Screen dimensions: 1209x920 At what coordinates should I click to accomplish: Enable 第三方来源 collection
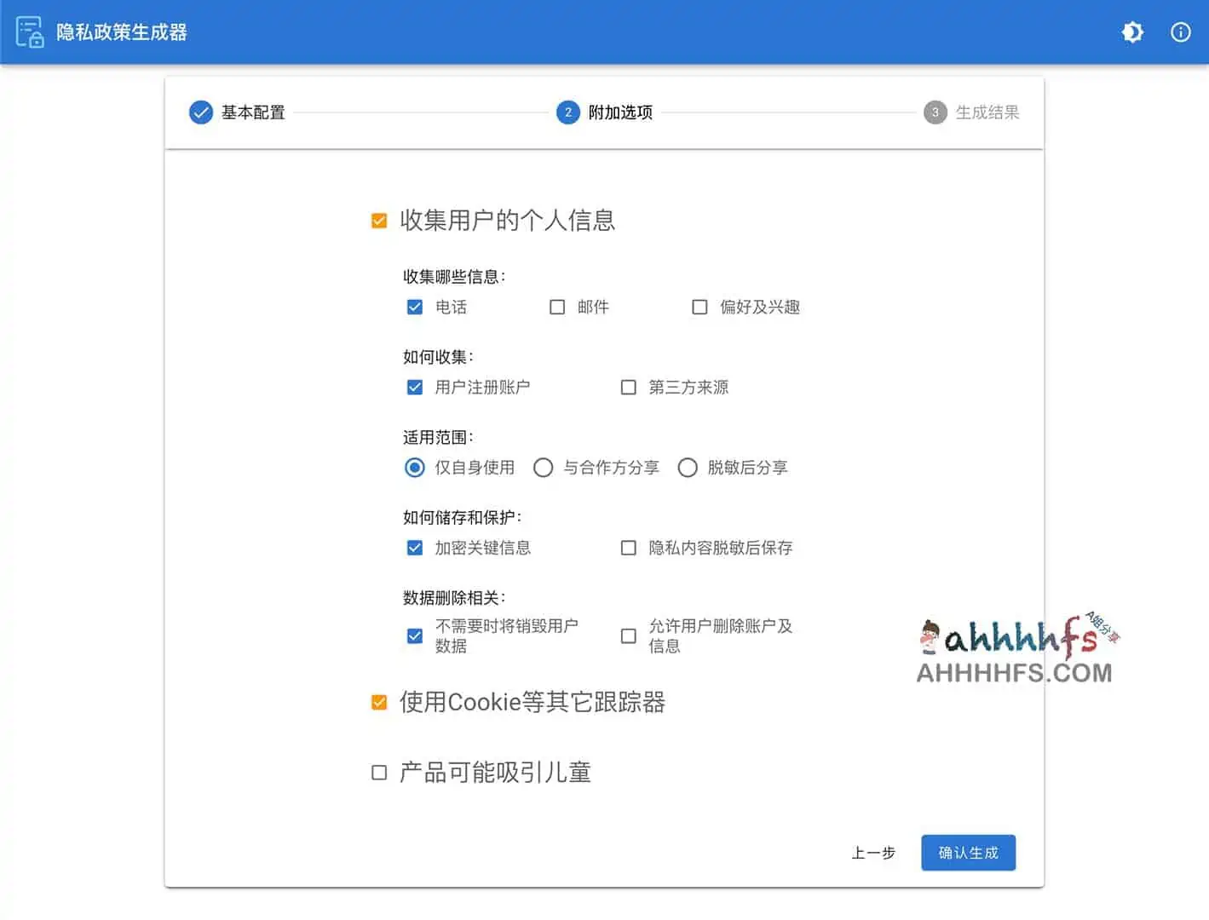[628, 387]
